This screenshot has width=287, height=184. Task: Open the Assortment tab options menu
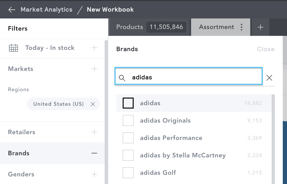pyautogui.click(x=242, y=27)
